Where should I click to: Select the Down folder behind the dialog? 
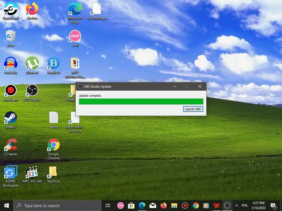point(72,93)
